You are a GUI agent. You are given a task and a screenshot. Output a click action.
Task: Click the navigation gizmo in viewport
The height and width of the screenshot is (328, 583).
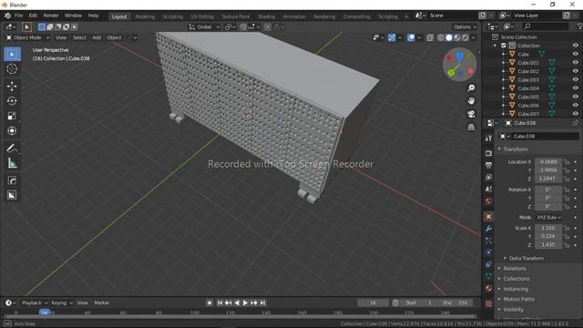tap(459, 65)
